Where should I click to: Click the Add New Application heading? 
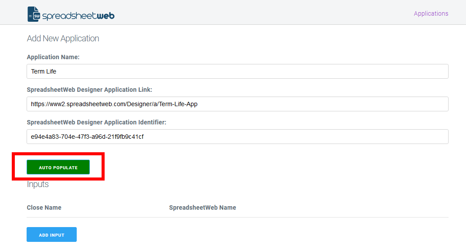click(63, 38)
